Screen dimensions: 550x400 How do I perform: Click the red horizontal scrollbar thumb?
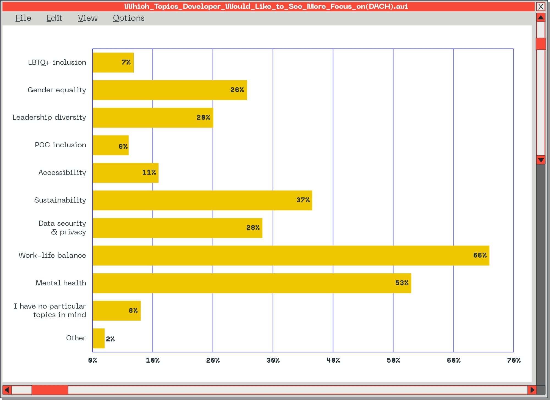pyautogui.click(x=50, y=390)
